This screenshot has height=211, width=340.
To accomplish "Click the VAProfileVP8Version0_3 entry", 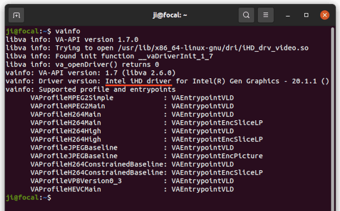I will [x=76, y=181].
